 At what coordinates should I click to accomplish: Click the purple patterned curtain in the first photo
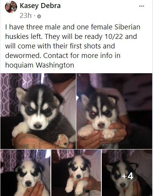click(8, 94)
